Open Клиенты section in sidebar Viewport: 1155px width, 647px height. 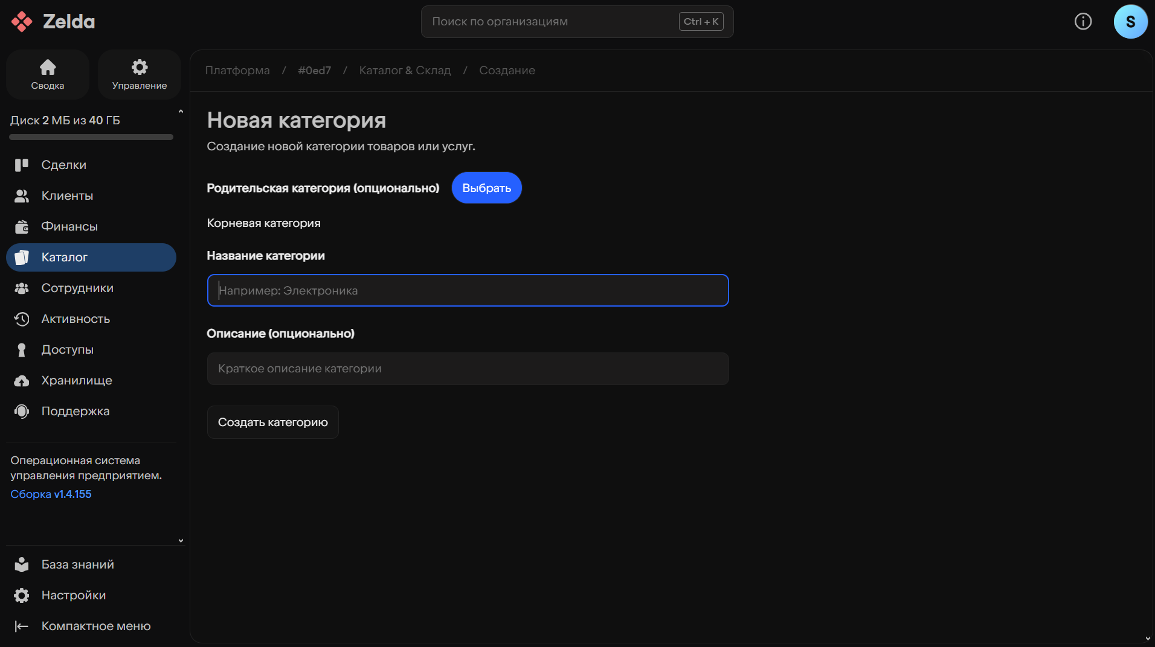(x=66, y=196)
